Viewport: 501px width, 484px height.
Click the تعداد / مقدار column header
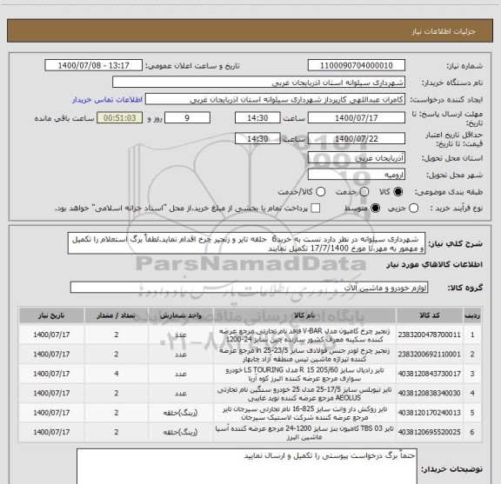[x=117, y=315]
